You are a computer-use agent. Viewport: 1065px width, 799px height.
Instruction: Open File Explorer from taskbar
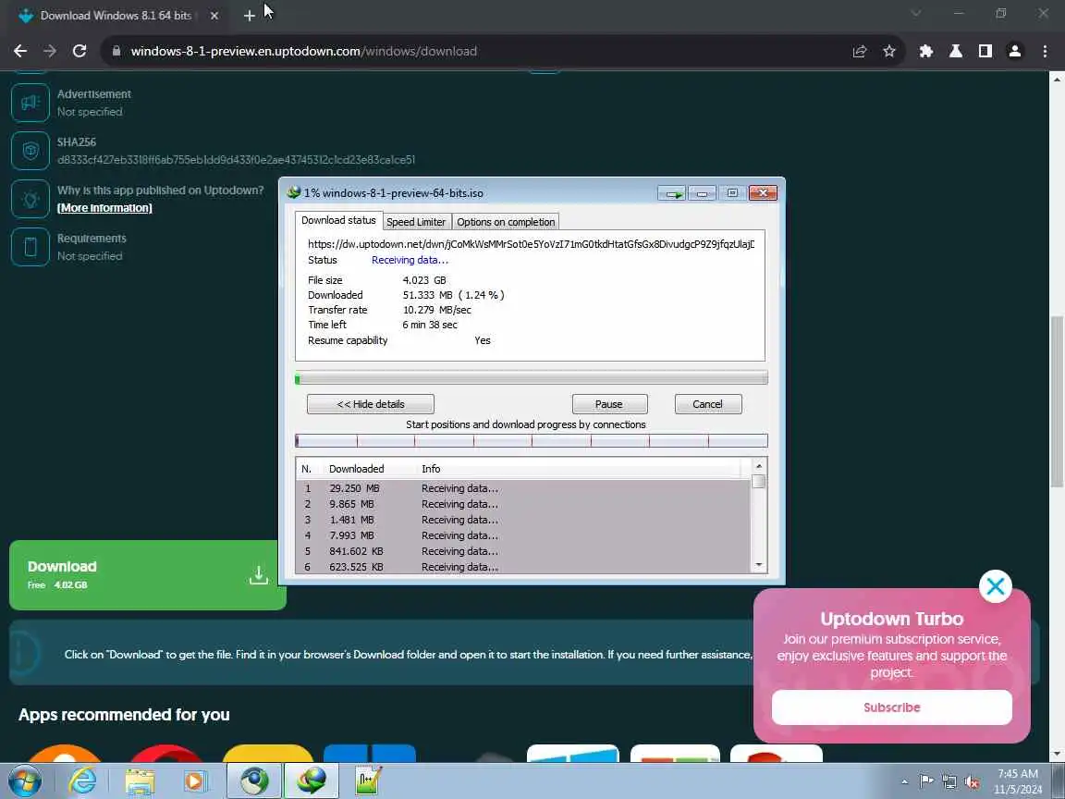140,781
